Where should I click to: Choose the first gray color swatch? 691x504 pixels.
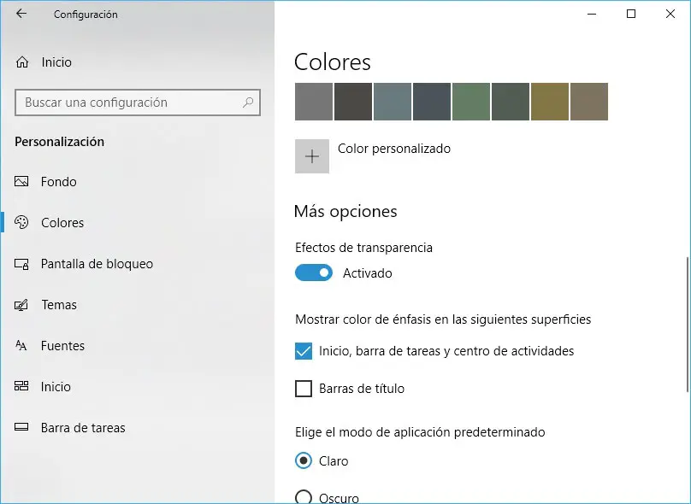(x=313, y=102)
